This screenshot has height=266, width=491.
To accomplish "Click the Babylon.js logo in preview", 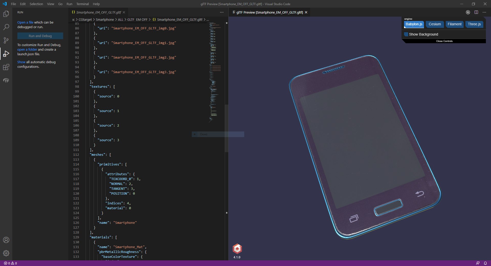I will point(237,249).
